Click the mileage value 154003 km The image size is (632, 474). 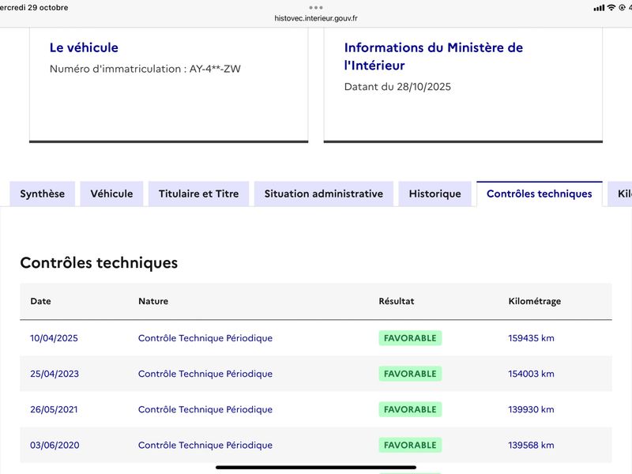(x=531, y=374)
